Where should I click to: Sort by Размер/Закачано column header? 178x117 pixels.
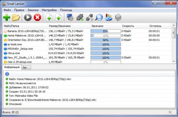click(69, 26)
